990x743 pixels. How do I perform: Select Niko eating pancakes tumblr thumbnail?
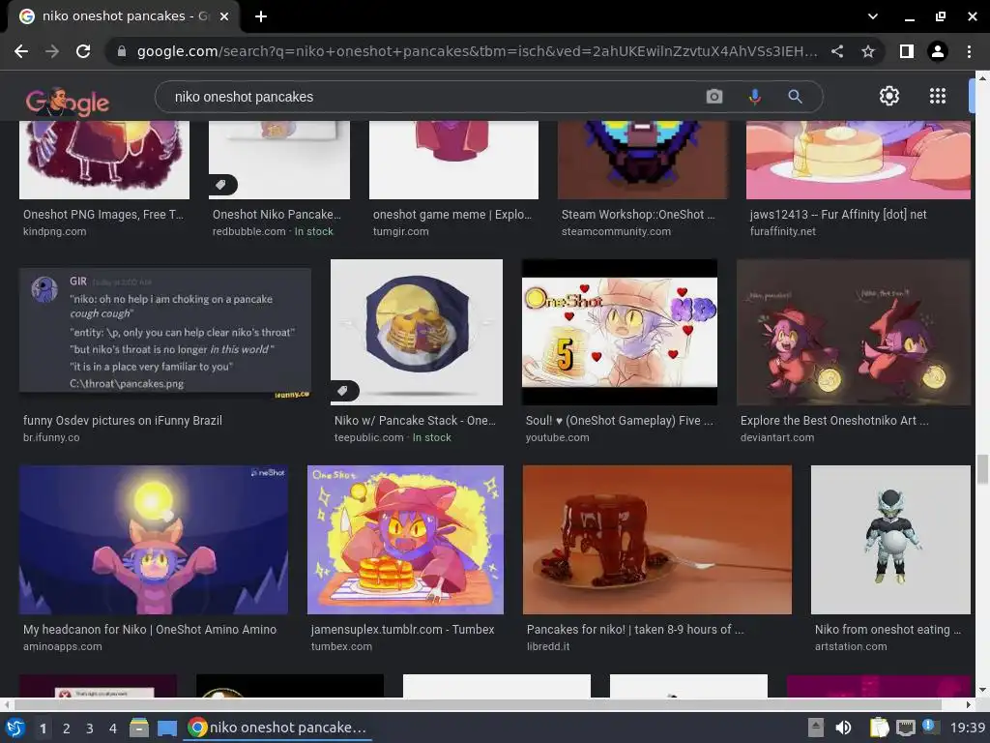(405, 540)
